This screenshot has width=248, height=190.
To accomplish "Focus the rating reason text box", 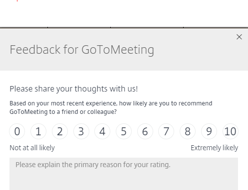I will tap(124, 174).
